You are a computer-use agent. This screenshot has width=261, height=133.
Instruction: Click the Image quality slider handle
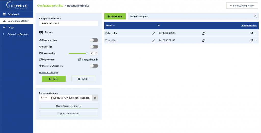87,53
